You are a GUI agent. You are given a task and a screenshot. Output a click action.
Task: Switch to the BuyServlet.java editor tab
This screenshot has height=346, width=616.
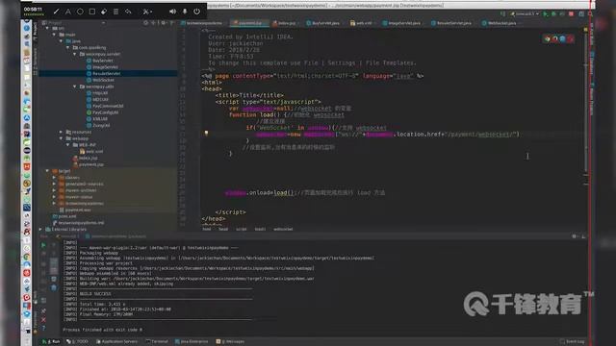pos(324,23)
